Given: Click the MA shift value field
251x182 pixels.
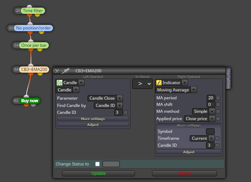Looking at the screenshot, I should tap(211, 104).
